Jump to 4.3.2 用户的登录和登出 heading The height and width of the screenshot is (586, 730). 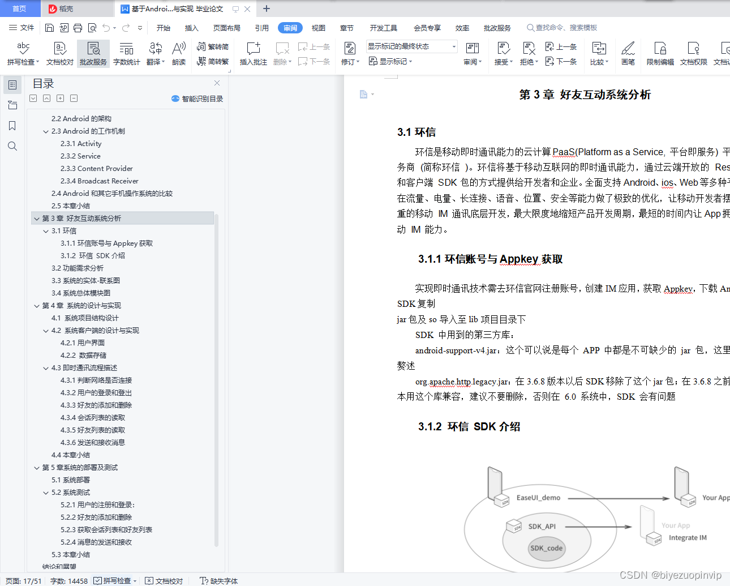point(96,393)
